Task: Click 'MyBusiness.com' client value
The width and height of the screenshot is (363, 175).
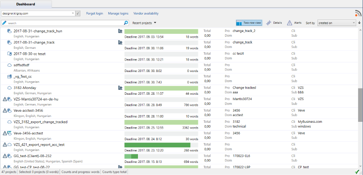Action: (x=310, y=122)
